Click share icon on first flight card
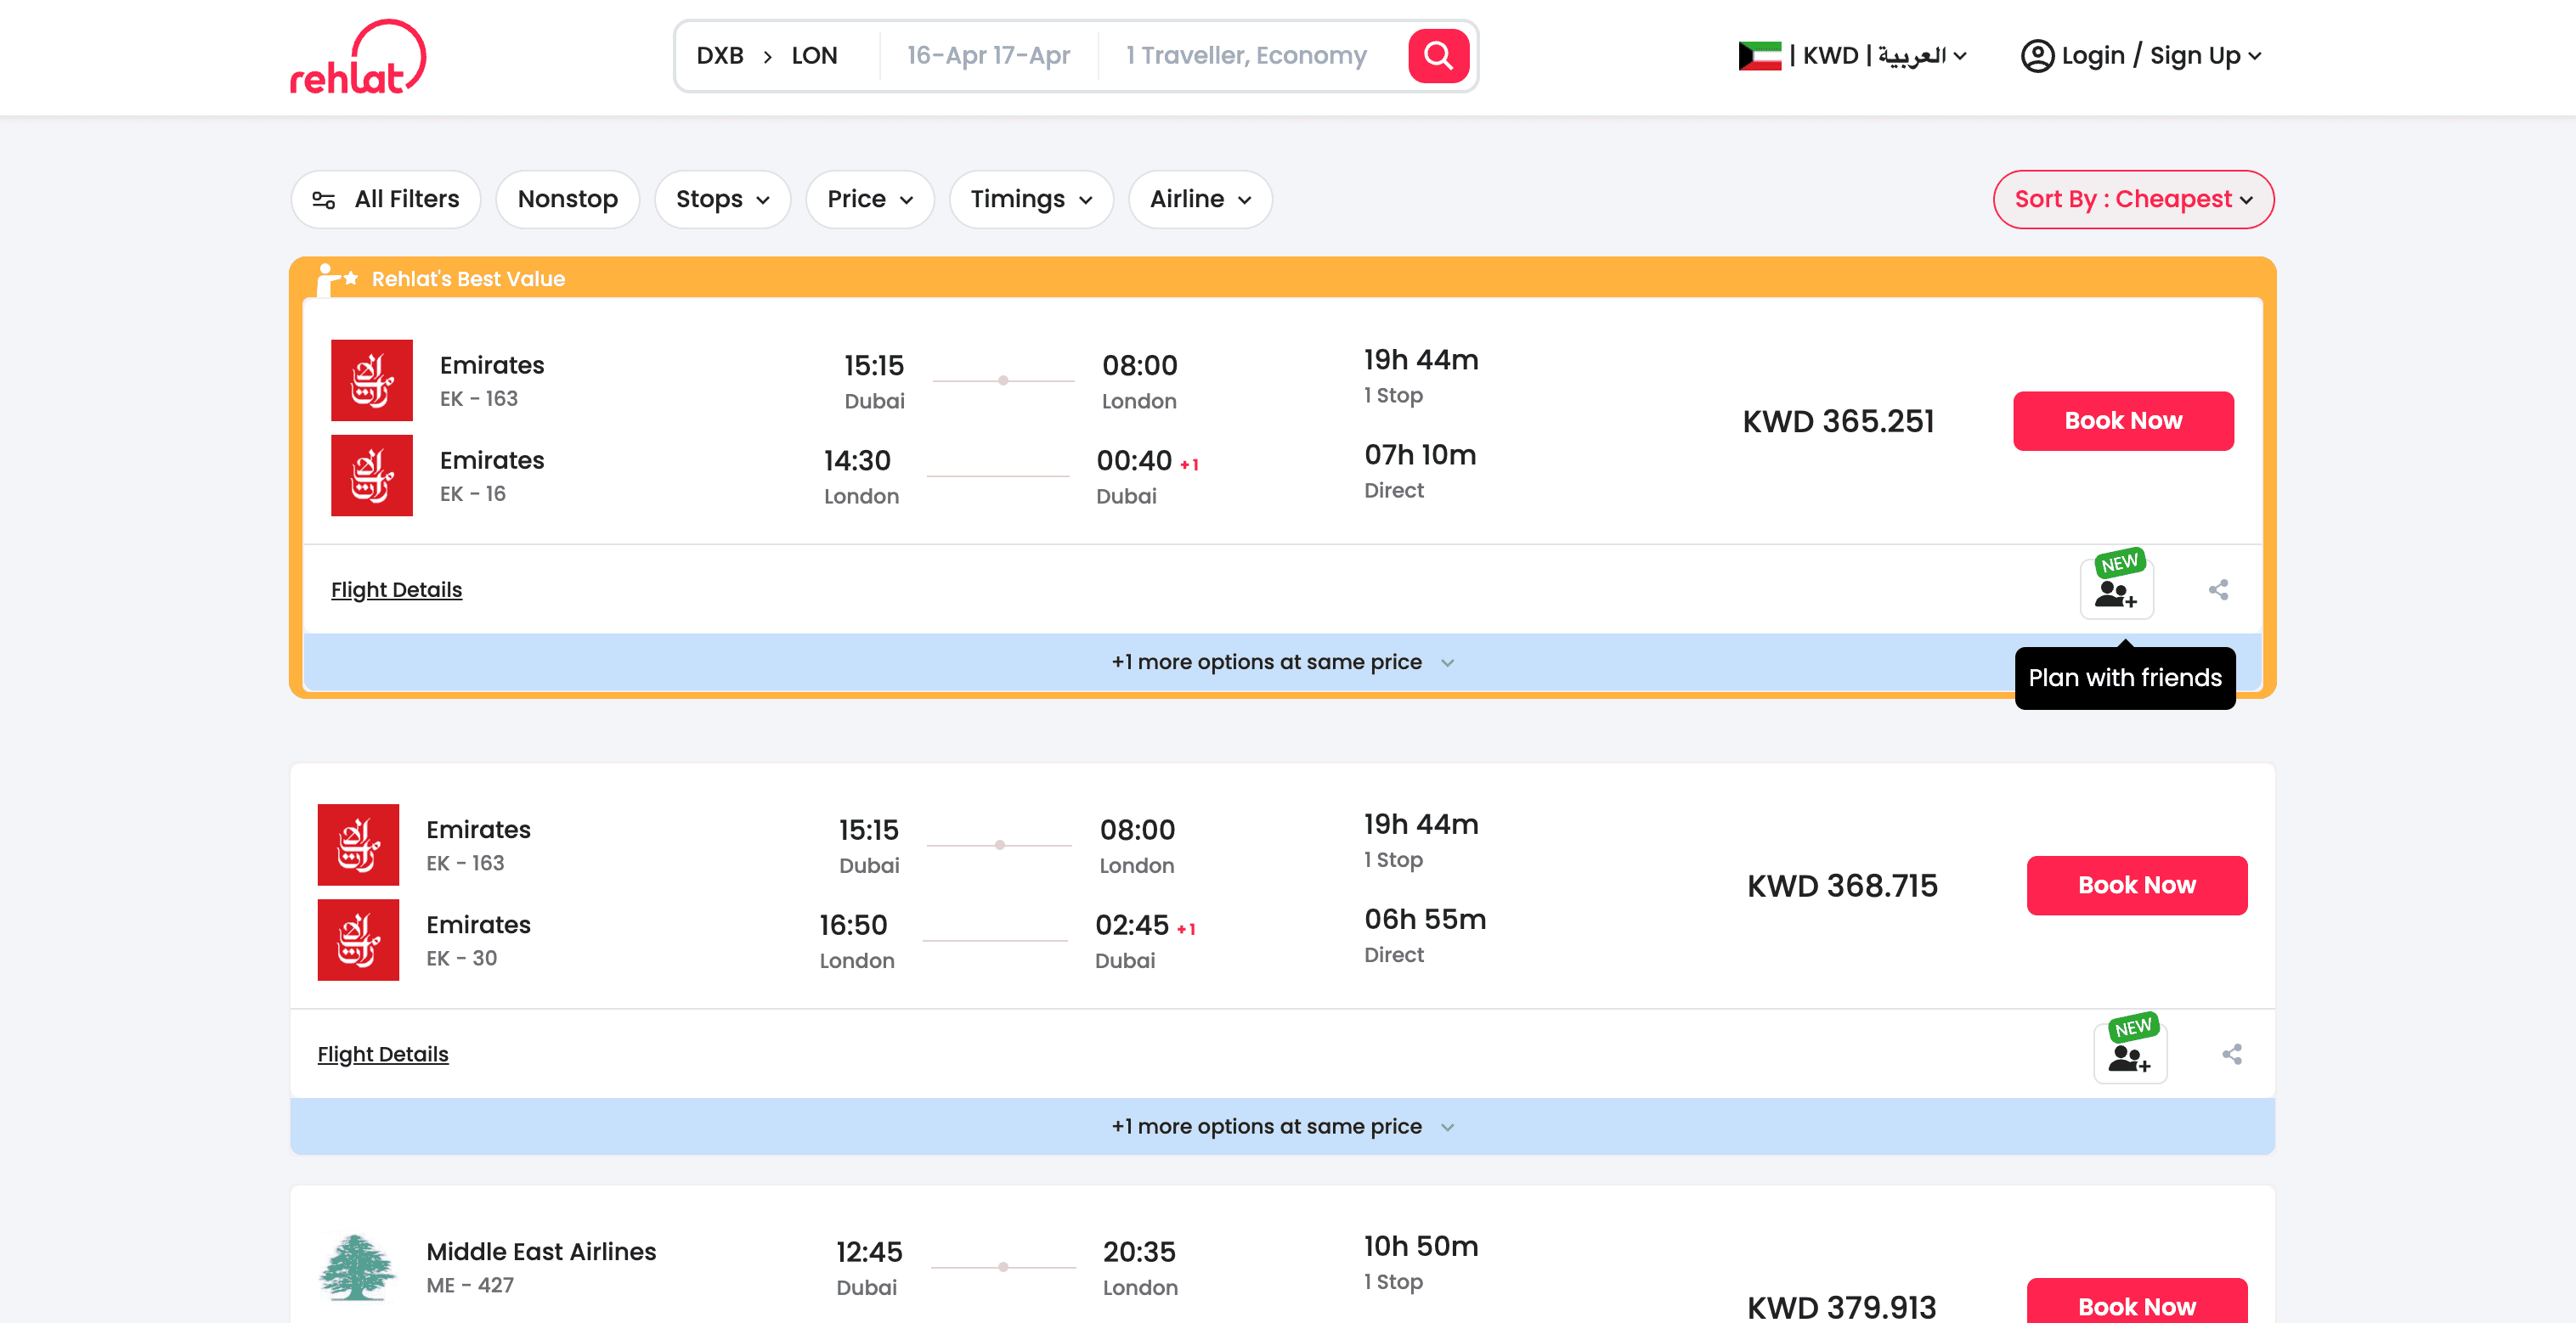2576x1323 pixels. click(x=2218, y=589)
